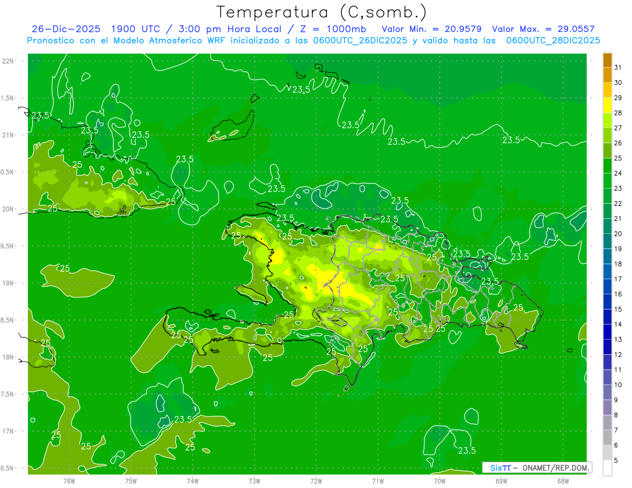Click the legend value "19"
The width and height of the screenshot is (632, 488).
point(618,249)
